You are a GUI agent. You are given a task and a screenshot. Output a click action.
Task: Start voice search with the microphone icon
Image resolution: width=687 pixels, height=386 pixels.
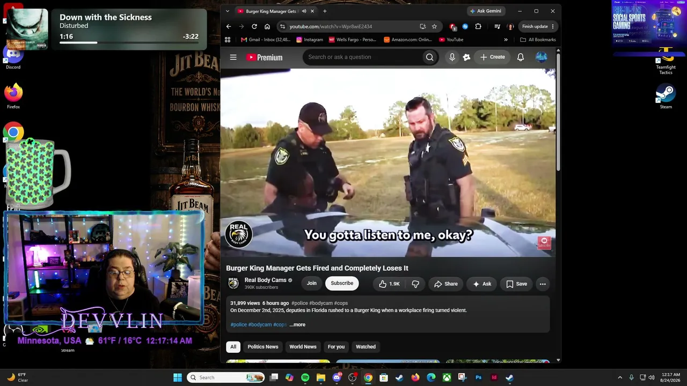pos(452,57)
